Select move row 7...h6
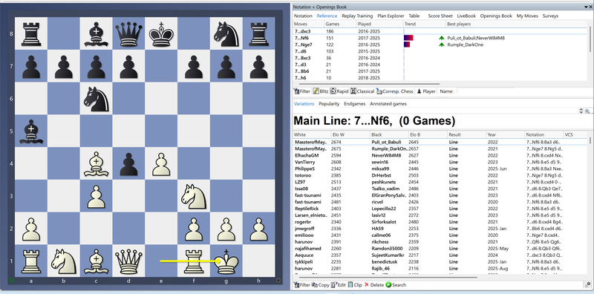This screenshot has height=294, width=594. coord(441,78)
